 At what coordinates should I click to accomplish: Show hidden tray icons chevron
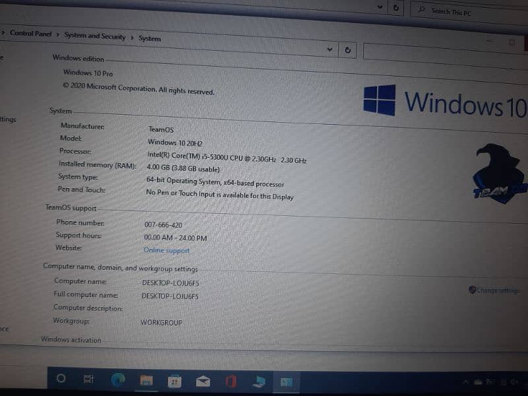[466, 382]
